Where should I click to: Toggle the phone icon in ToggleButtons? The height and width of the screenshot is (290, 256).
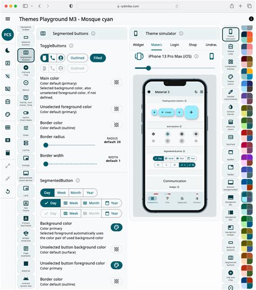coord(52,58)
